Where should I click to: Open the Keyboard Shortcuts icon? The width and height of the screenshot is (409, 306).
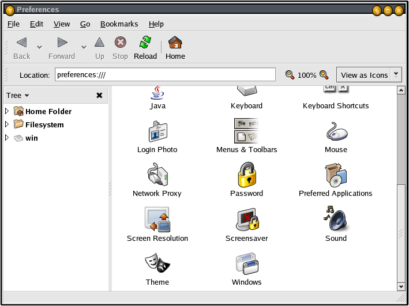tap(336, 90)
